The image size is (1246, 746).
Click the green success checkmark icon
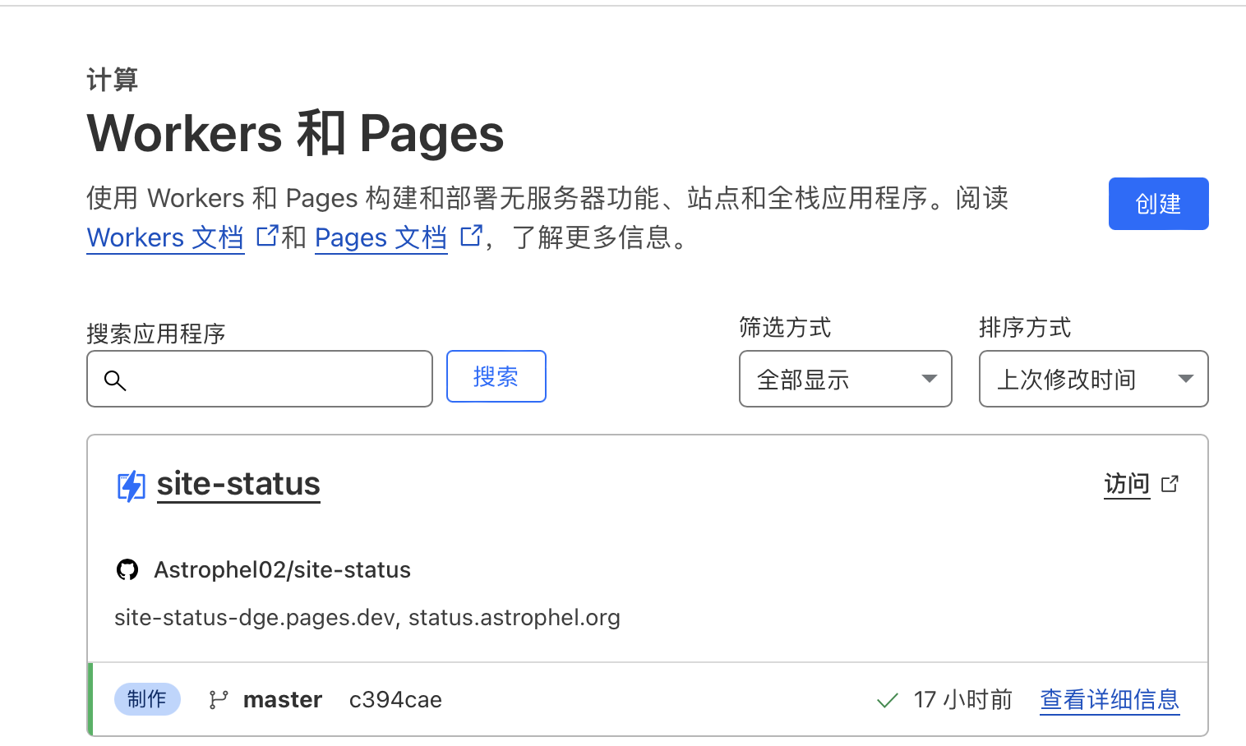[888, 701]
